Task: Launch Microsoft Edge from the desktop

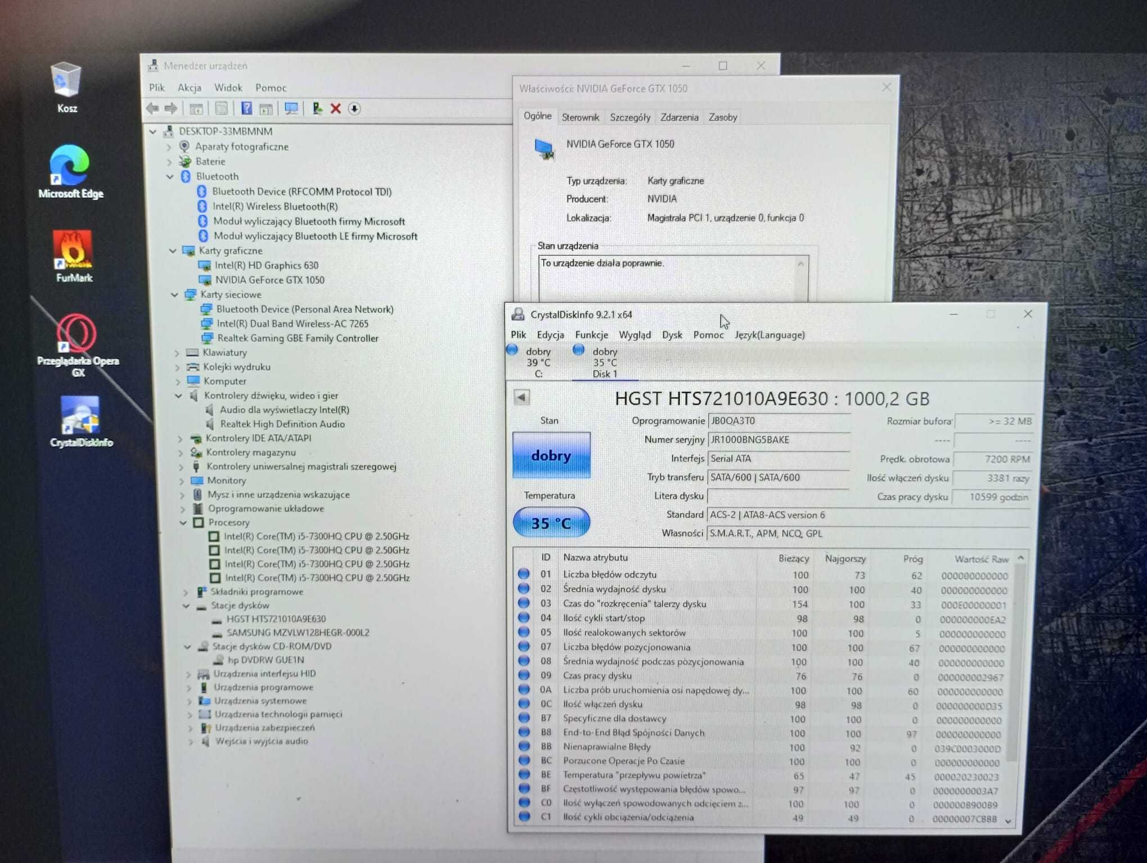Action: click(70, 171)
